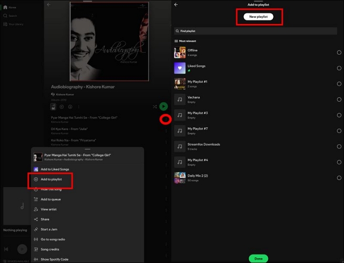Select the Daily Mix 2 (2) radio circle
Image resolution: width=344 pixels, height=263 pixels.
339,178
